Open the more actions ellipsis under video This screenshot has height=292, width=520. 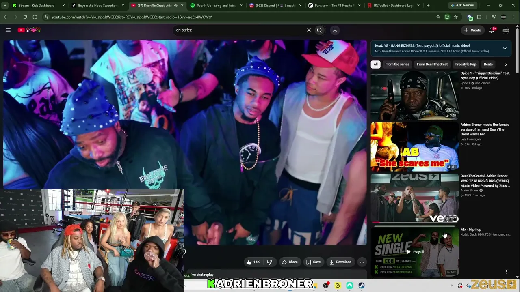tap(362, 262)
